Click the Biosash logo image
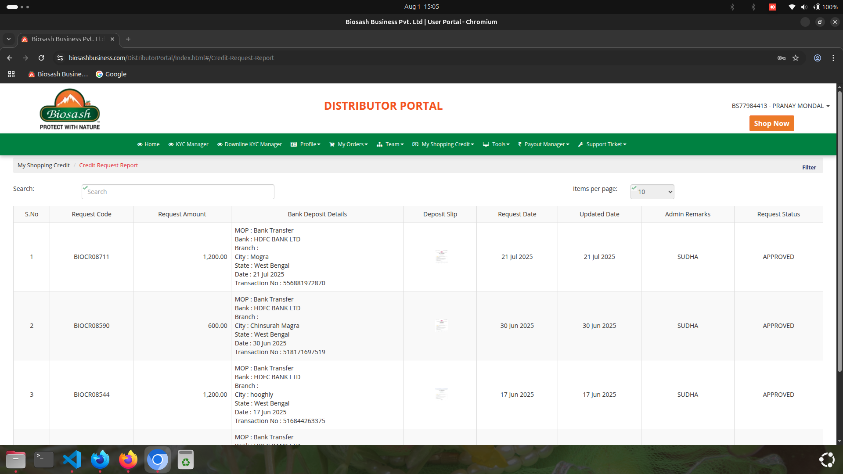This screenshot has height=474, width=843. 70,109
